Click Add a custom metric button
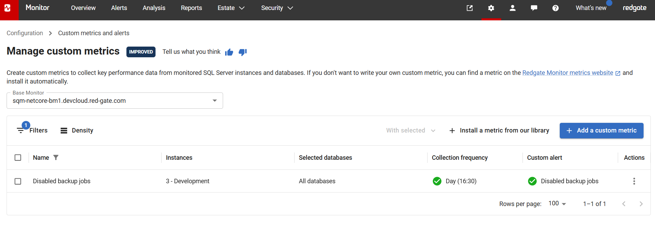 point(602,130)
